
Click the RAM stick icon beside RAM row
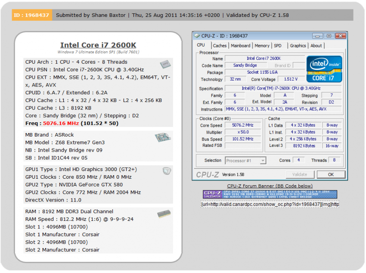point(164,214)
